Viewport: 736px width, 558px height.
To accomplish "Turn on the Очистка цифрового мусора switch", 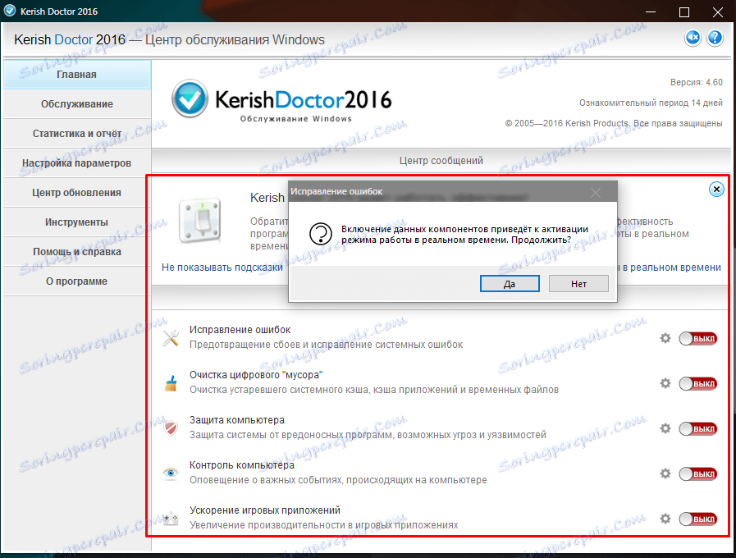I will 697,382.
